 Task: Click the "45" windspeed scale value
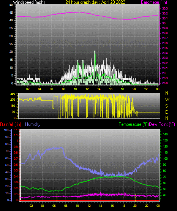(11, 13)
